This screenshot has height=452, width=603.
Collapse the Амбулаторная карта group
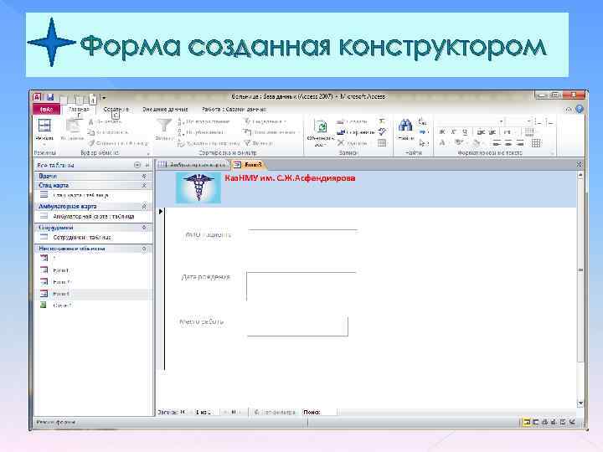tap(144, 207)
